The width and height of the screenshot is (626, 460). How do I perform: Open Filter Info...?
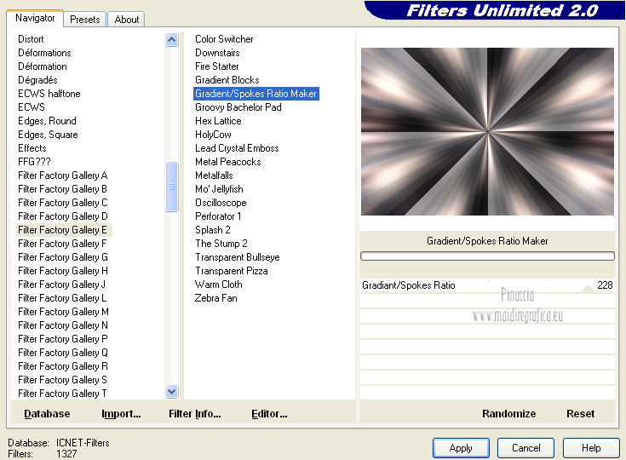pos(195,414)
